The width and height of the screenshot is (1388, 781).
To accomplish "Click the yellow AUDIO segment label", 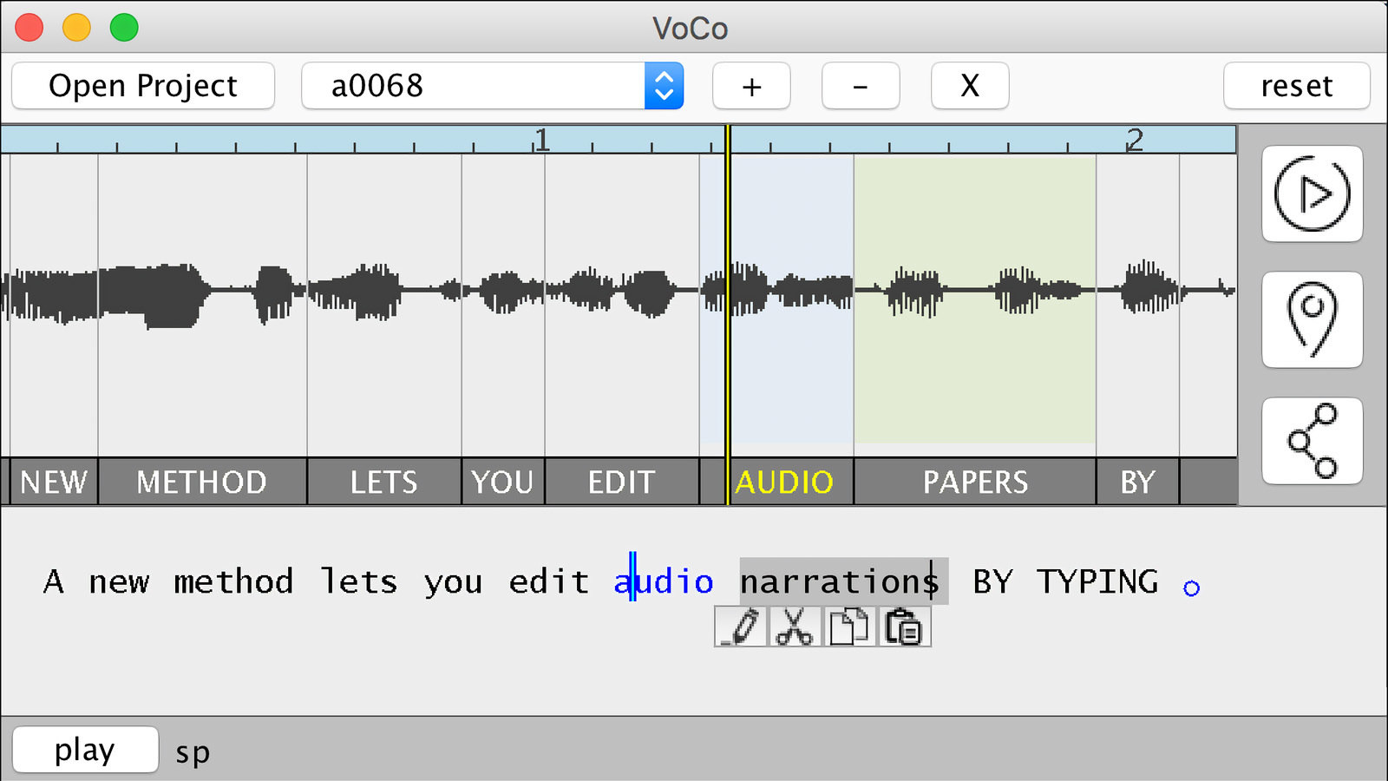I will pyautogui.click(x=784, y=482).
